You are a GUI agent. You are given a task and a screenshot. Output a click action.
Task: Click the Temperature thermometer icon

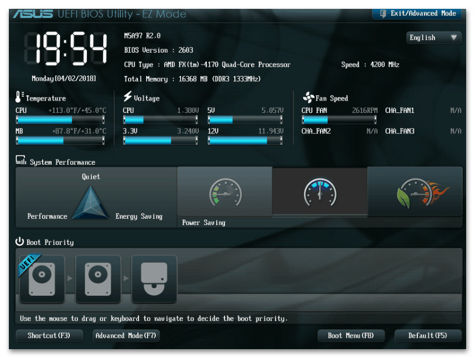19,97
